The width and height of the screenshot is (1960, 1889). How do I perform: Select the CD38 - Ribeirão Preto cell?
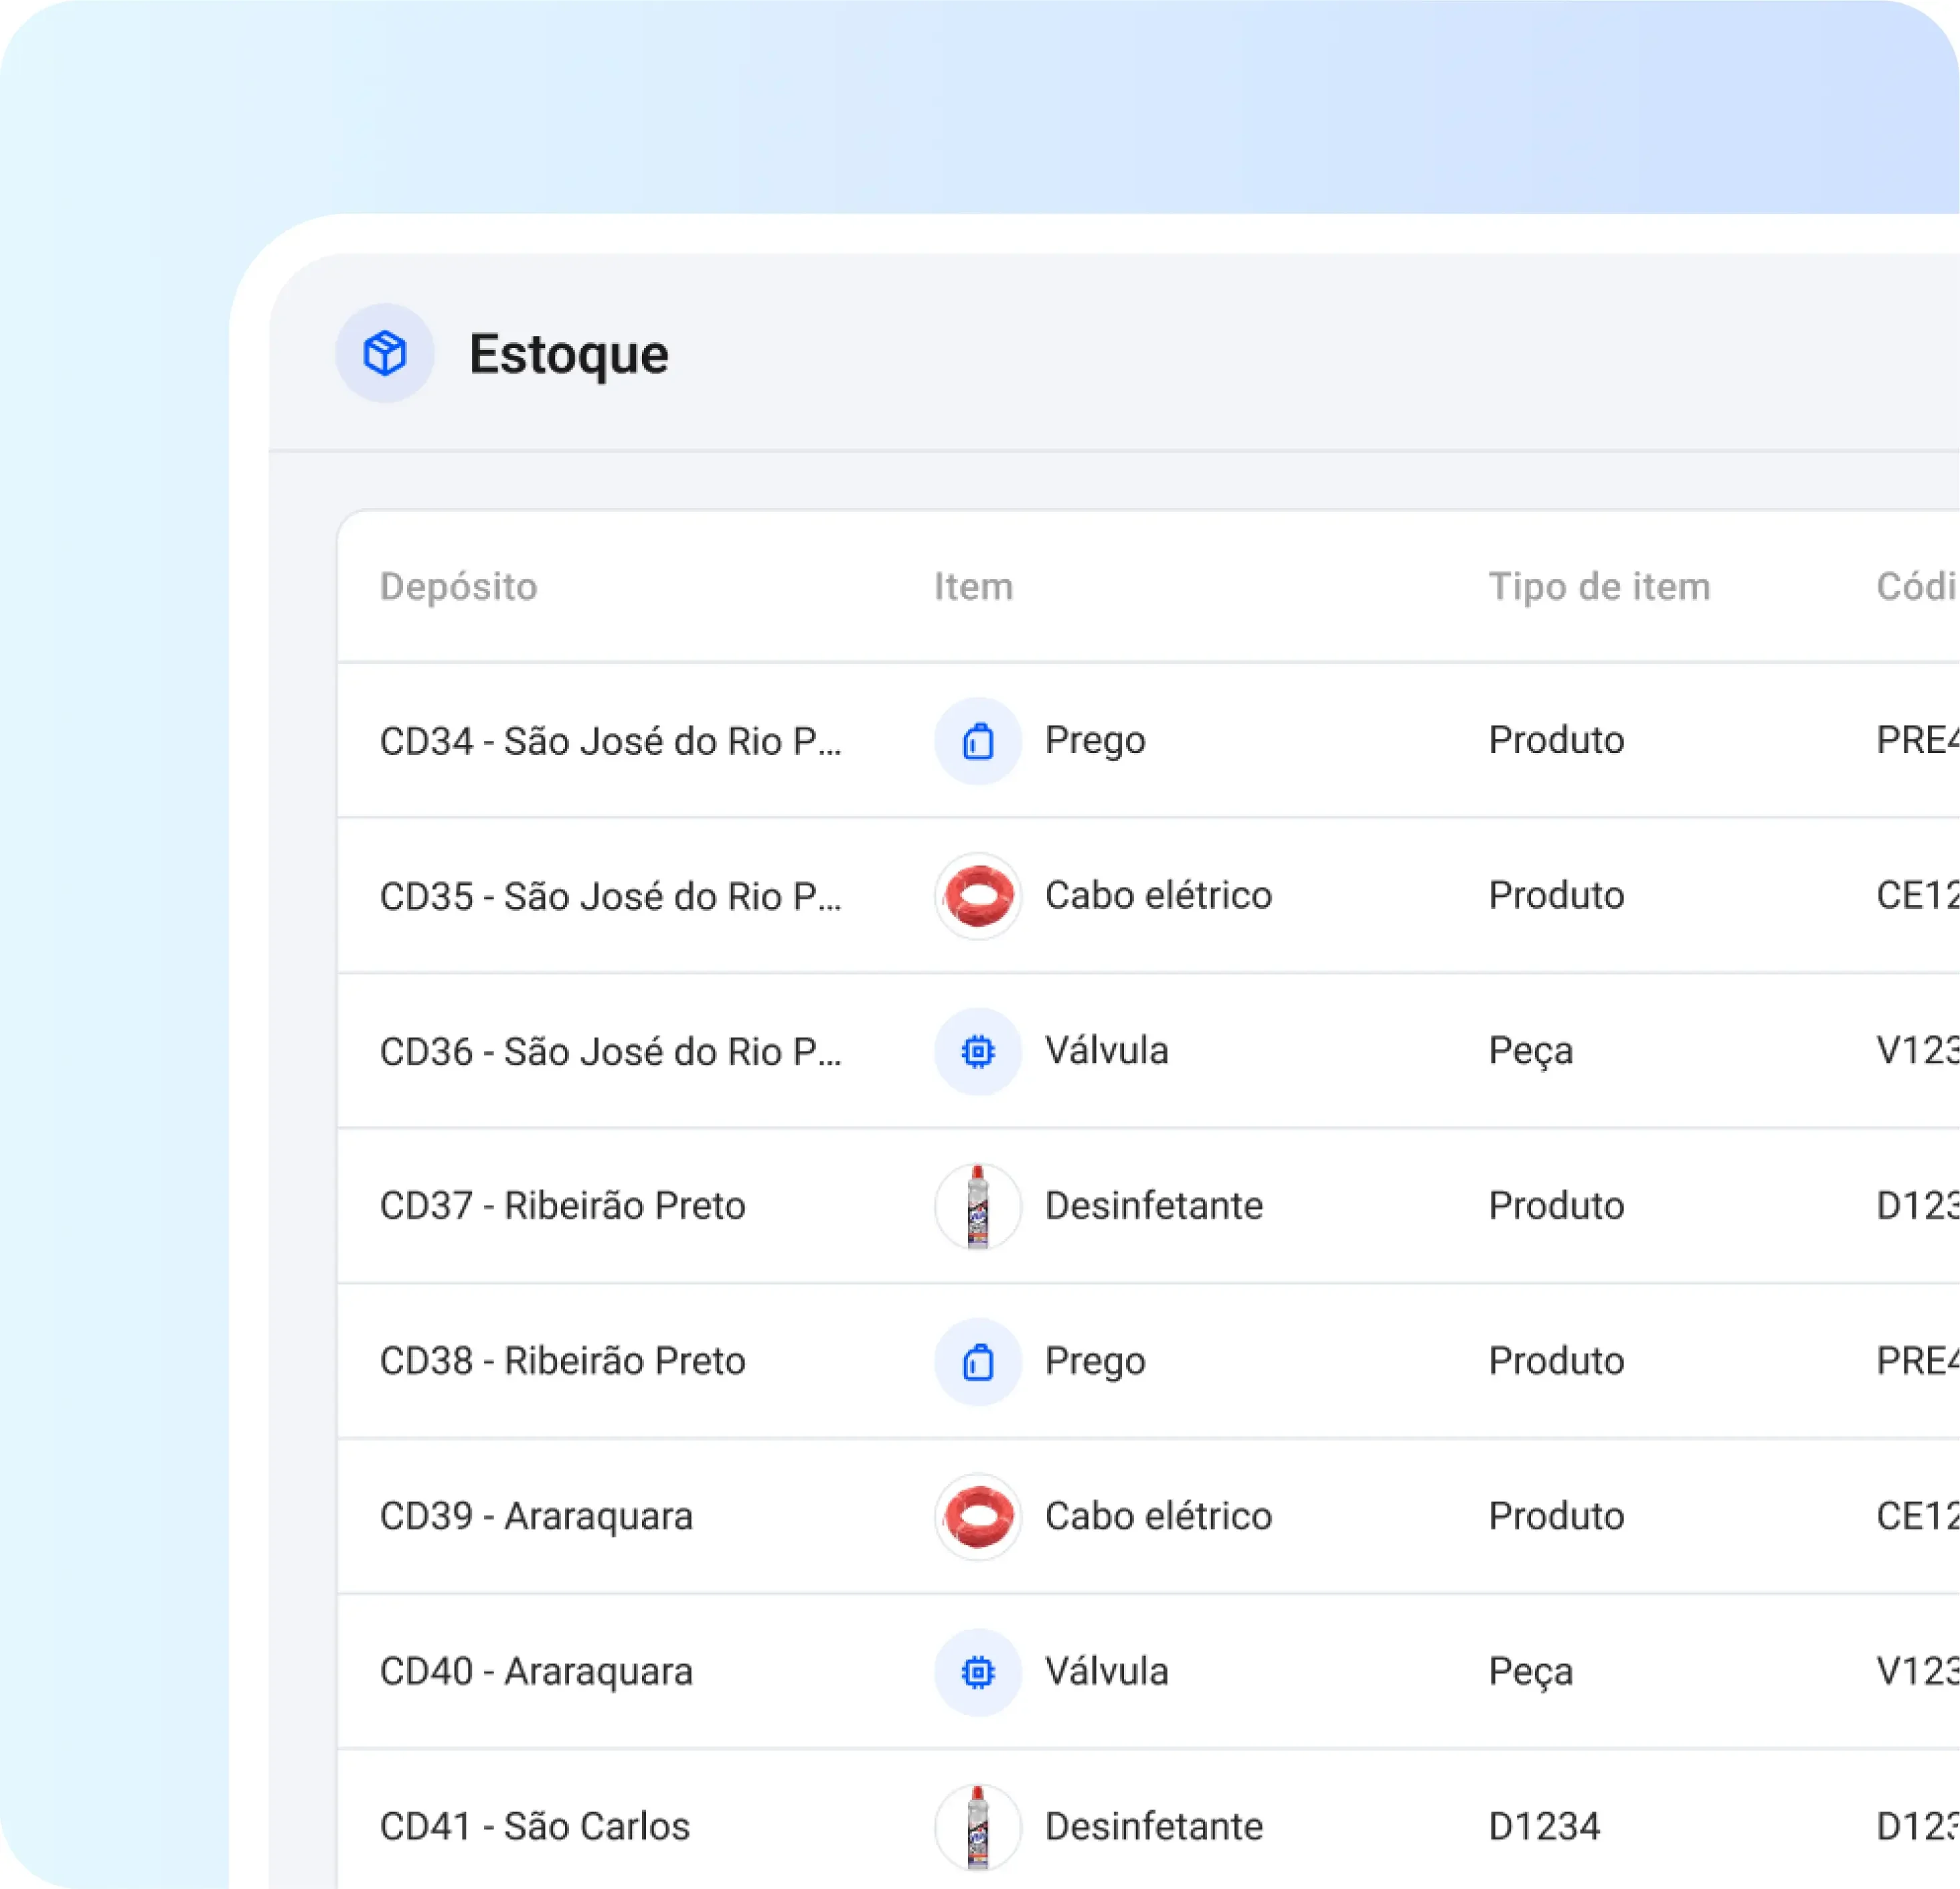click(x=562, y=1362)
